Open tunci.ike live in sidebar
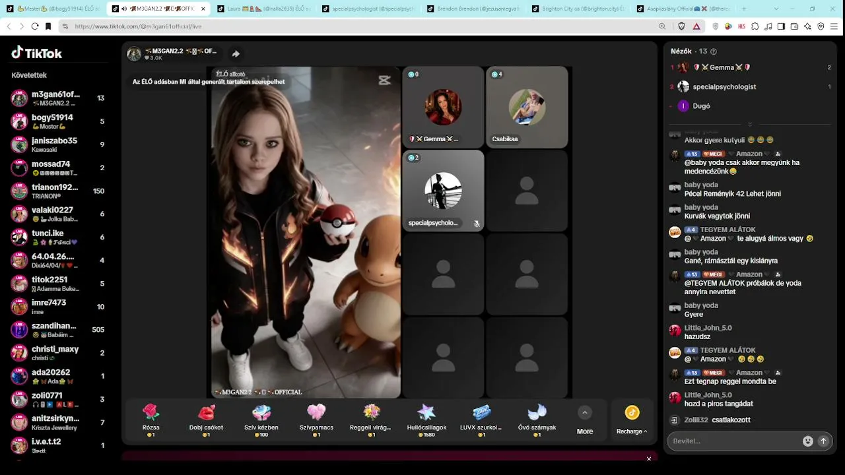845x475 pixels. tap(59, 237)
